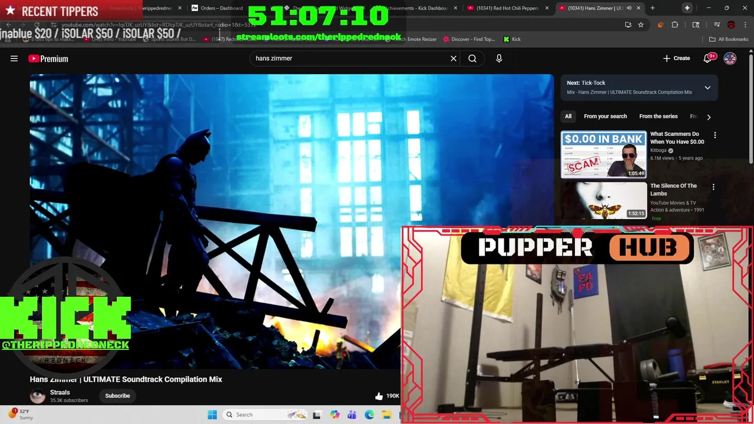Viewport: 754px width, 424px height.
Task: Open the browser profile avatar
Action: pyautogui.click(x=731, y=25)
